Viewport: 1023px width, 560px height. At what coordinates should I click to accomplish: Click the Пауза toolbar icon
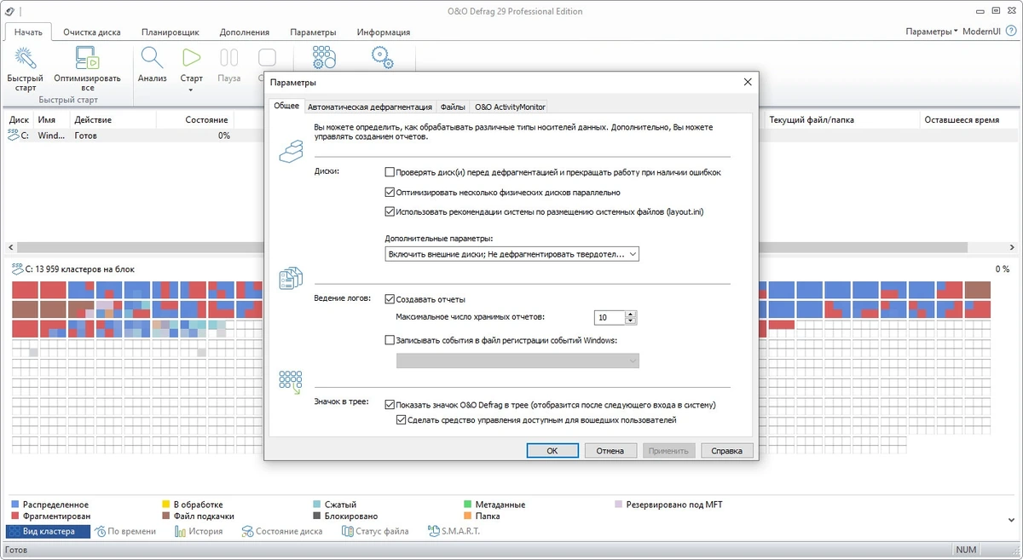point(229,59)
